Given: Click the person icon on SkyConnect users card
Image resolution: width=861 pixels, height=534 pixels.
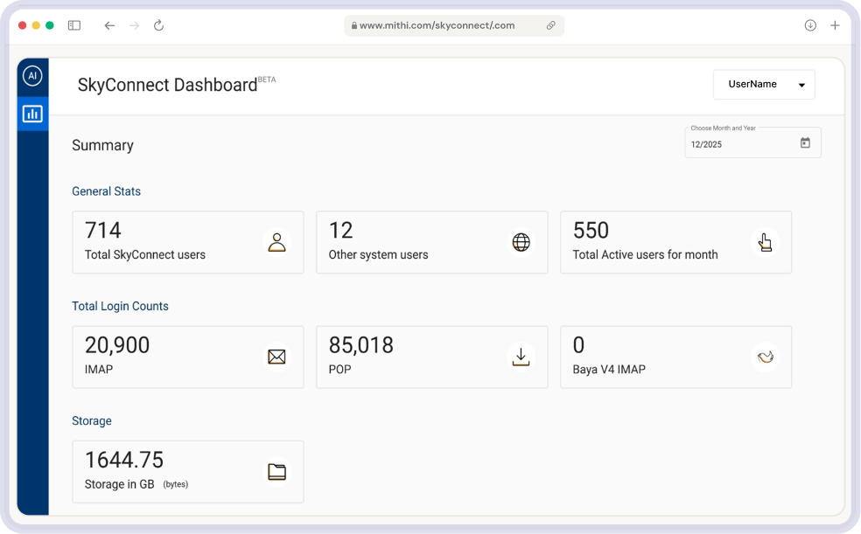Looking at the screenshot, I should [x=276, y=242].
